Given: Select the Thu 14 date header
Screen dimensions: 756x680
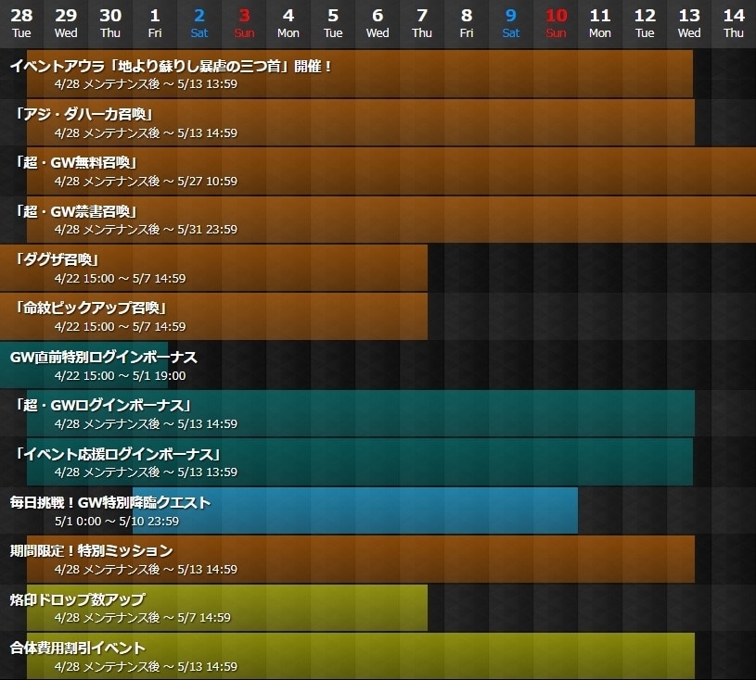Looking at the screenshot, I should [x=734, y=23].
